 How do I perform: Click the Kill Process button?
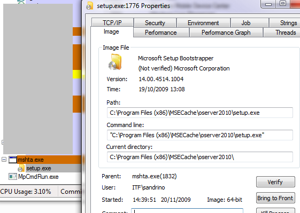click(275, 211)
